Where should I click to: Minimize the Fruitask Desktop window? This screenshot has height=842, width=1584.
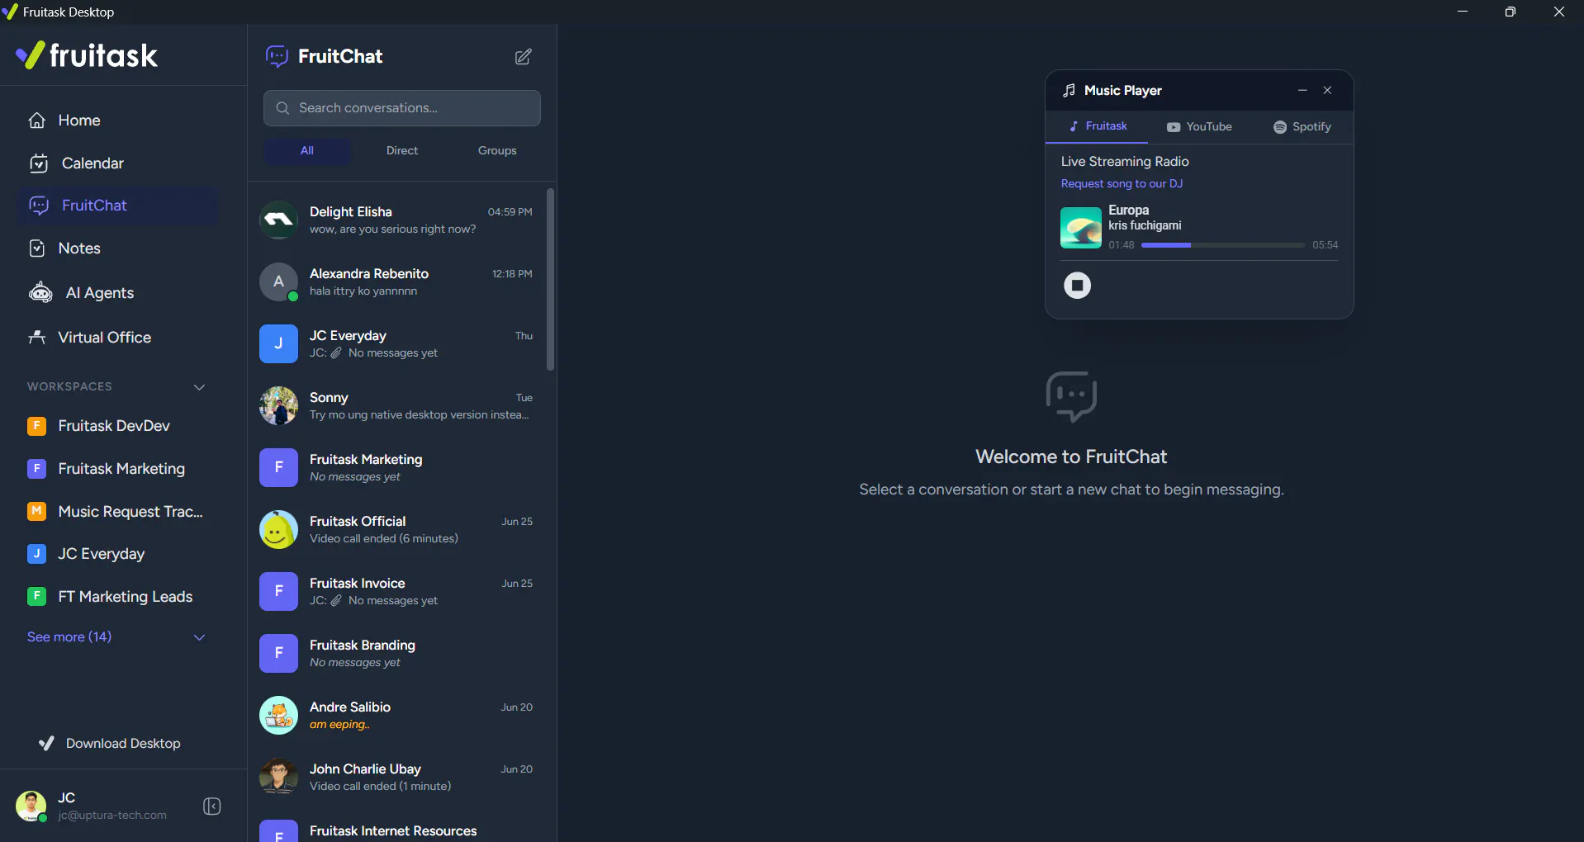click(x=1463, y=12)
